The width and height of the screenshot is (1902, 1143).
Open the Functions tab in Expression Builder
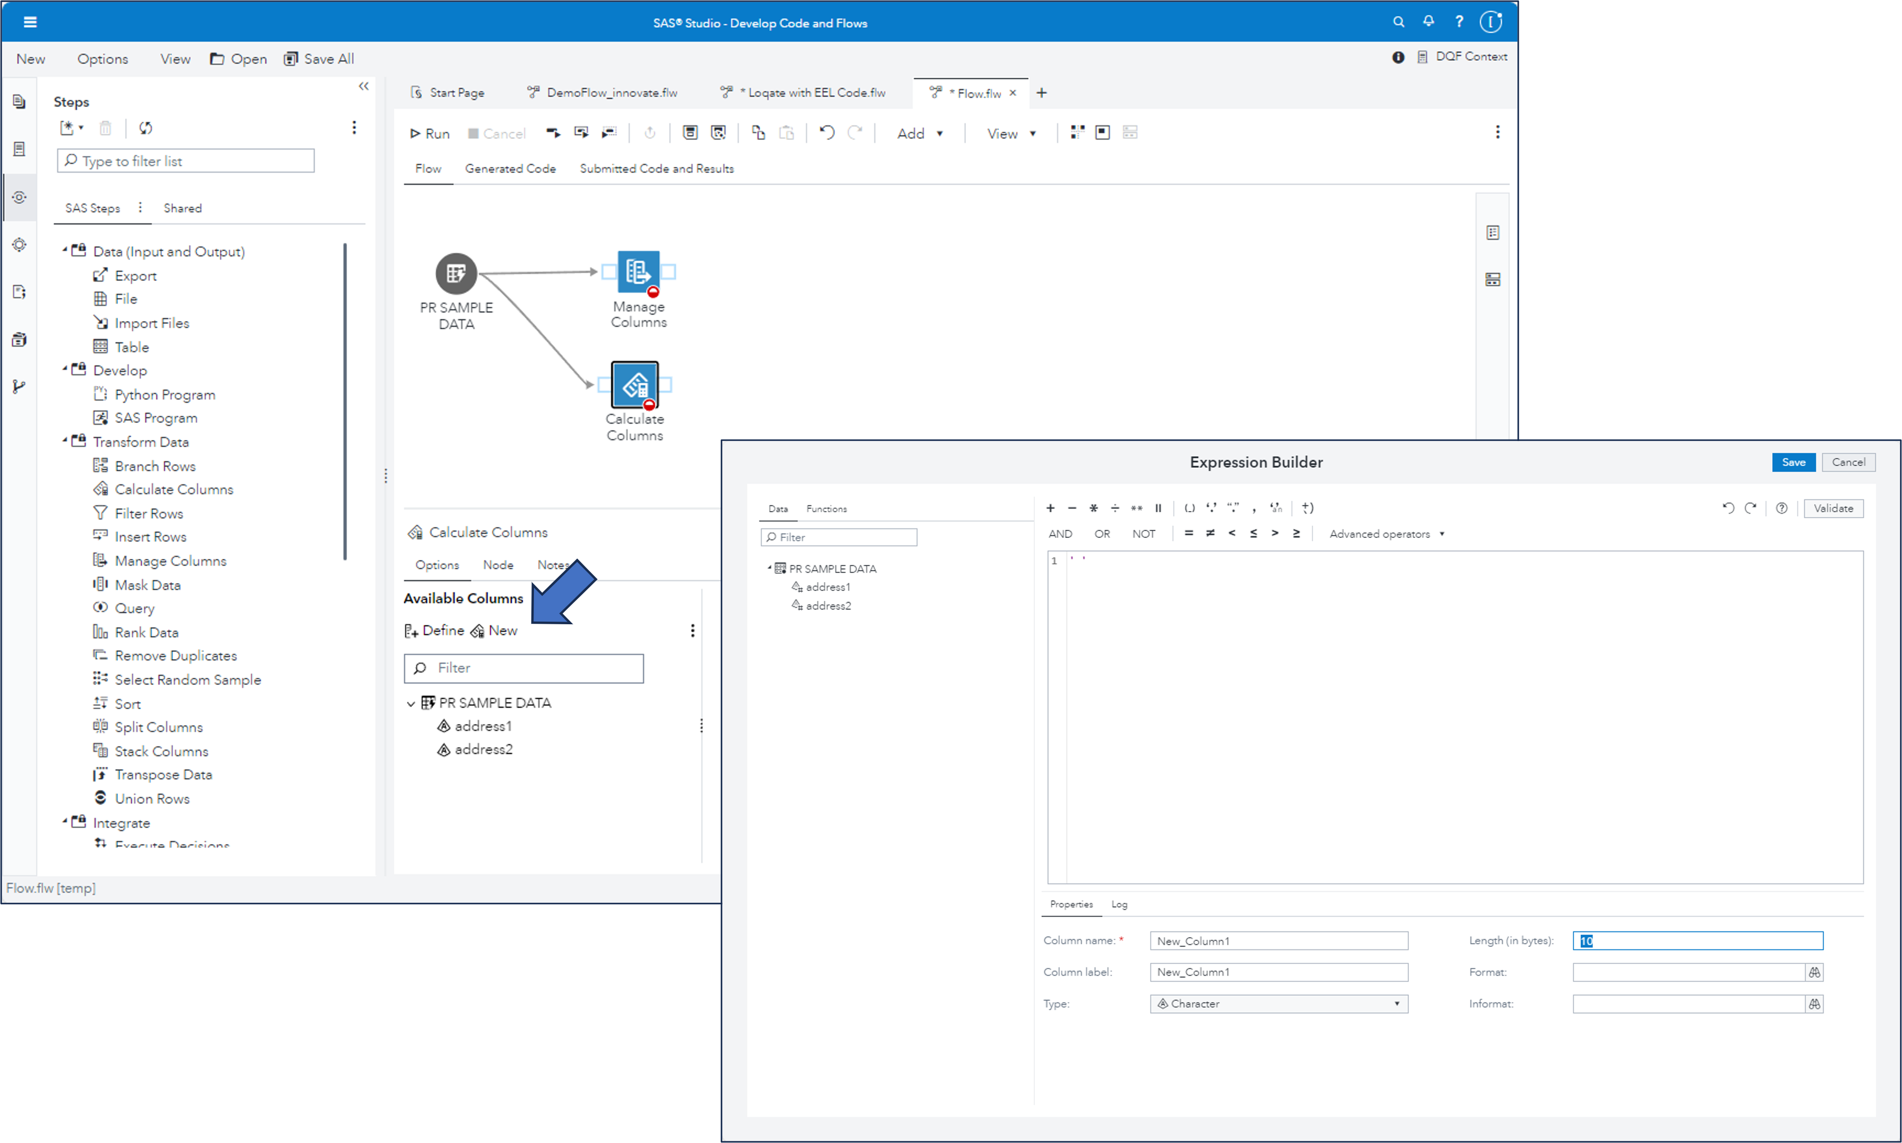[826, 509]
